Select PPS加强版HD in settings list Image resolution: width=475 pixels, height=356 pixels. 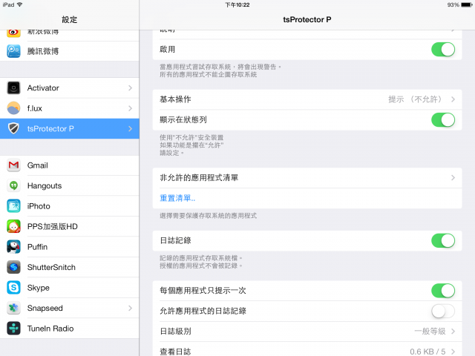coord(70,226)
